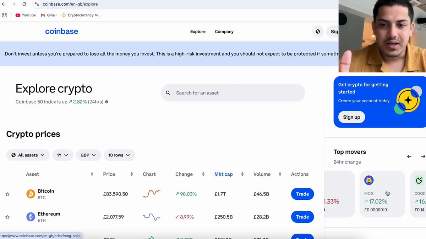
Task: Click the 2.82% index change value
Action: pyautogui.click(x=78, y=102)
